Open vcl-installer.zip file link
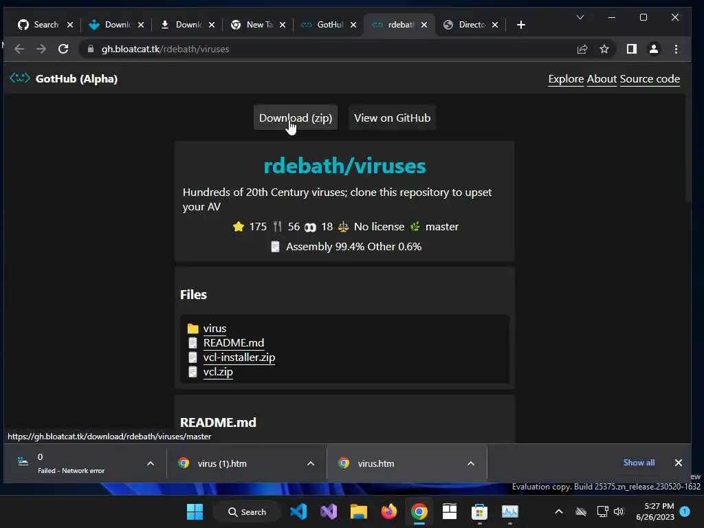The height and width of the screenshot is (528, 704). point(239,357)
